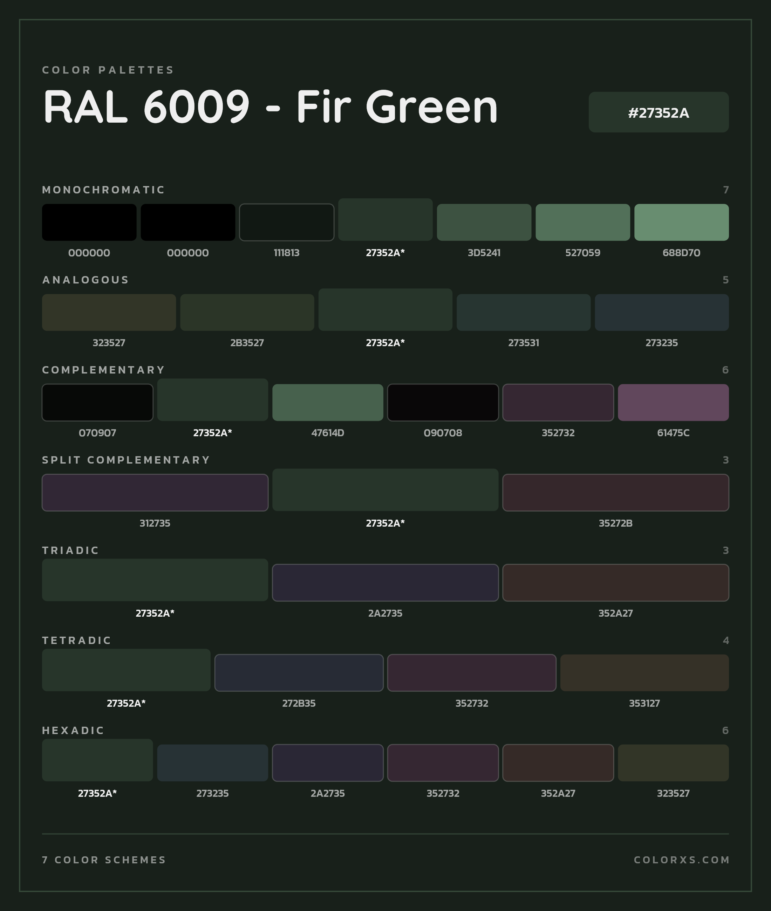Pick the 2A2735 swatch in Hexadic row
The image size is (771, 911).
pos(328,763)
